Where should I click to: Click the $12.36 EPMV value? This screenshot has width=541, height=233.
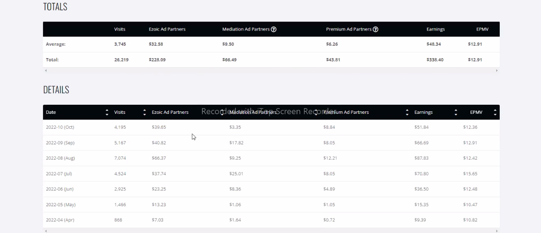pyautogui.click(x=470, y=127)
